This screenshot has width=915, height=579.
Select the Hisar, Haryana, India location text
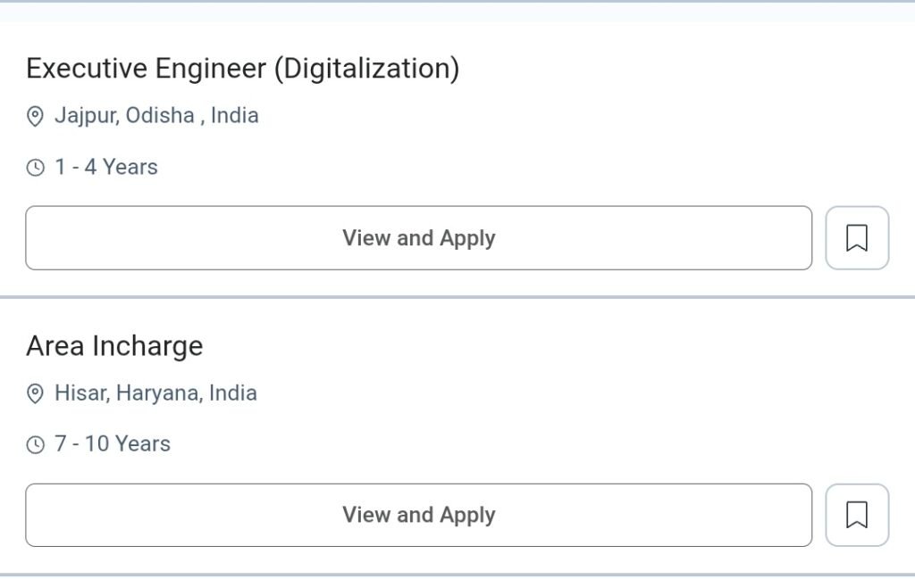[x=155, y=393]
